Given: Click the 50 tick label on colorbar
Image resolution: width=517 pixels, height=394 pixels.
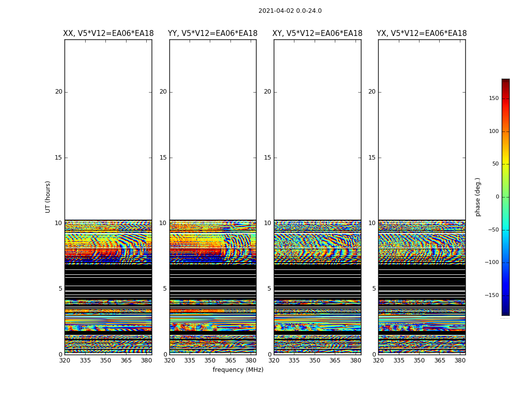Looking at the screenshot, I should point(495,164).
